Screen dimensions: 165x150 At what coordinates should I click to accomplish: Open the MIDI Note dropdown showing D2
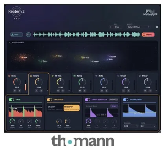(x=148, y=126)
